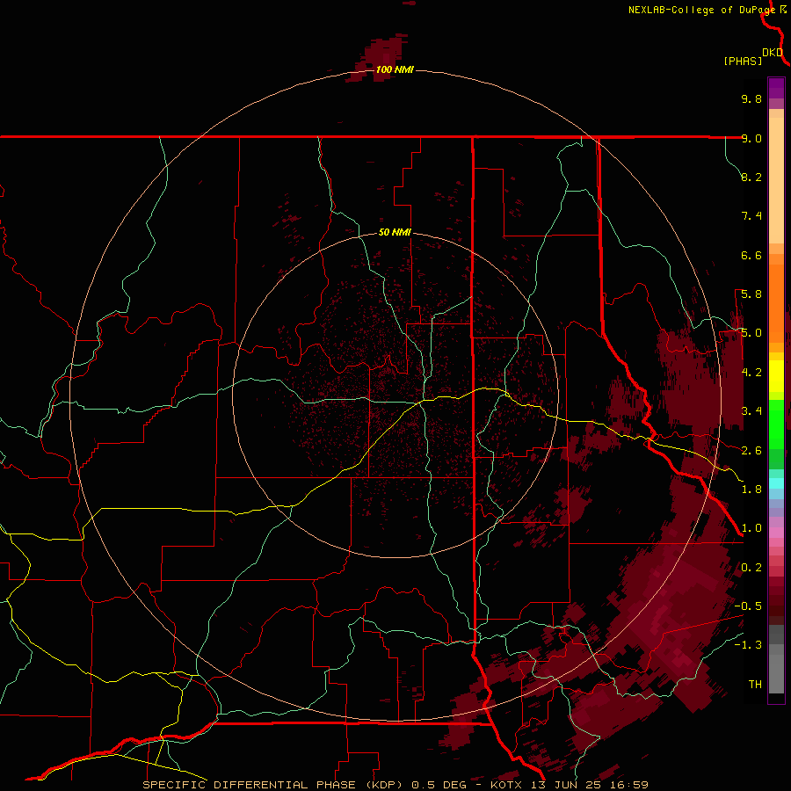The width and height of the screenshot is (791, 791).
Task: Pick the pink segment of color bar
Action: coord(776,533)
